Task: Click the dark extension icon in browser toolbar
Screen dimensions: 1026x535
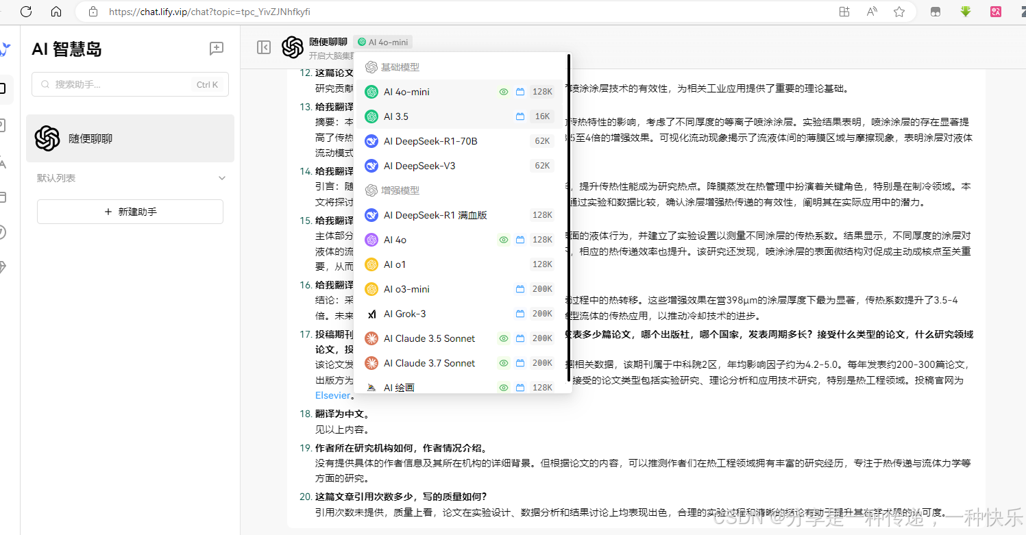Action: [x=936, y=12]
